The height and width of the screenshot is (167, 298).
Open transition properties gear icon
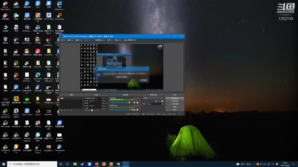coord(162,101)
